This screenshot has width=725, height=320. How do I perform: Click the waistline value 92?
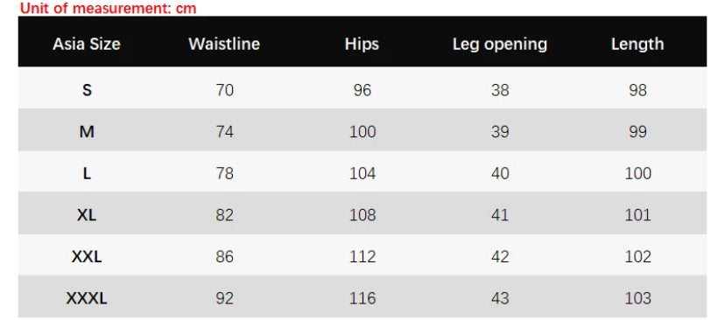tap(225, 298)
